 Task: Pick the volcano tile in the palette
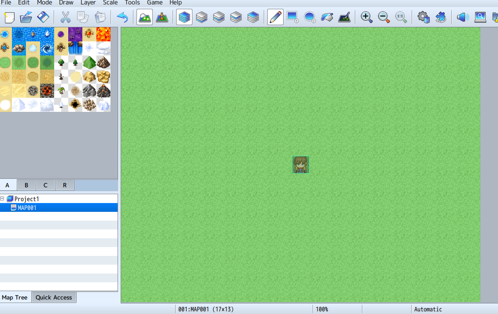pos(103,91)
